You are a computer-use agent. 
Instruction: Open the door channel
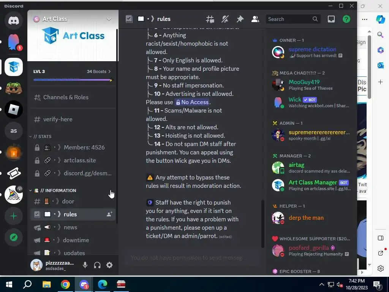click(73, 202)
